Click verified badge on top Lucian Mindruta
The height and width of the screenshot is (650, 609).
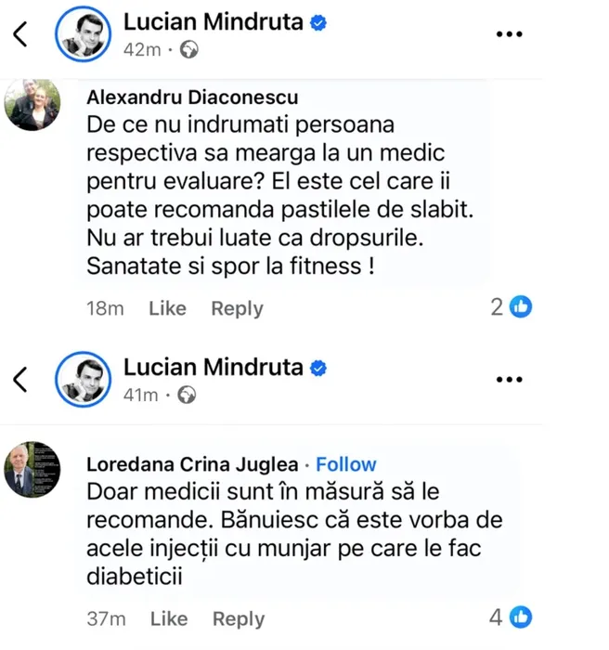[x=317, y=23]
